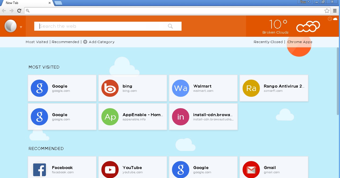This screenshot has height=178, width=340.
Task: Focus the Search the web field
Action: 108,26
